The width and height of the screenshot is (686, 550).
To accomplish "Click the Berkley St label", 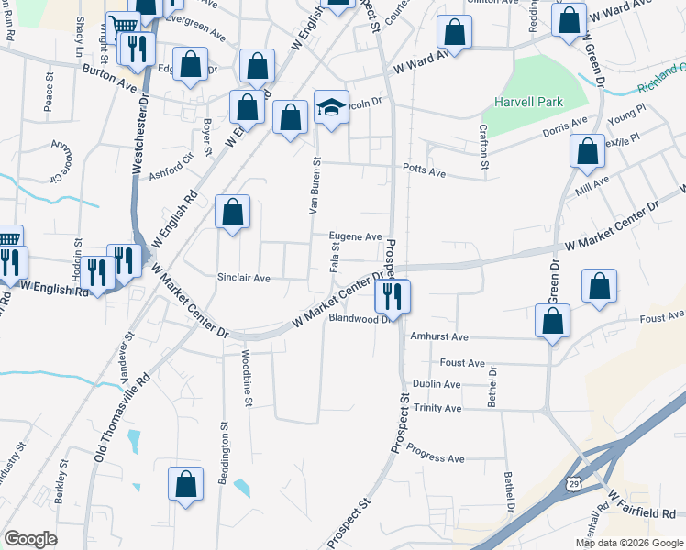I will click(x=61, y=481).
